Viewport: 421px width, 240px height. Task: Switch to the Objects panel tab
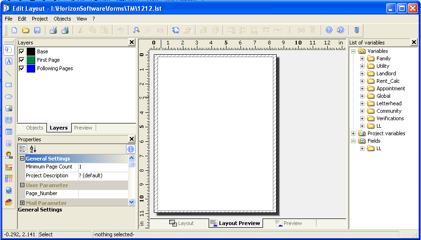coord(35,128)
